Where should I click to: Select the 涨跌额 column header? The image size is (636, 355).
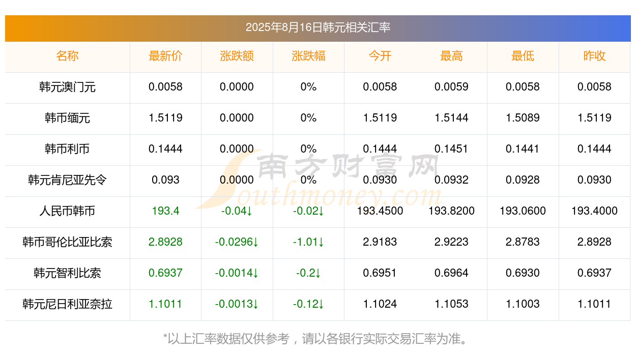(x=237, y=56)
